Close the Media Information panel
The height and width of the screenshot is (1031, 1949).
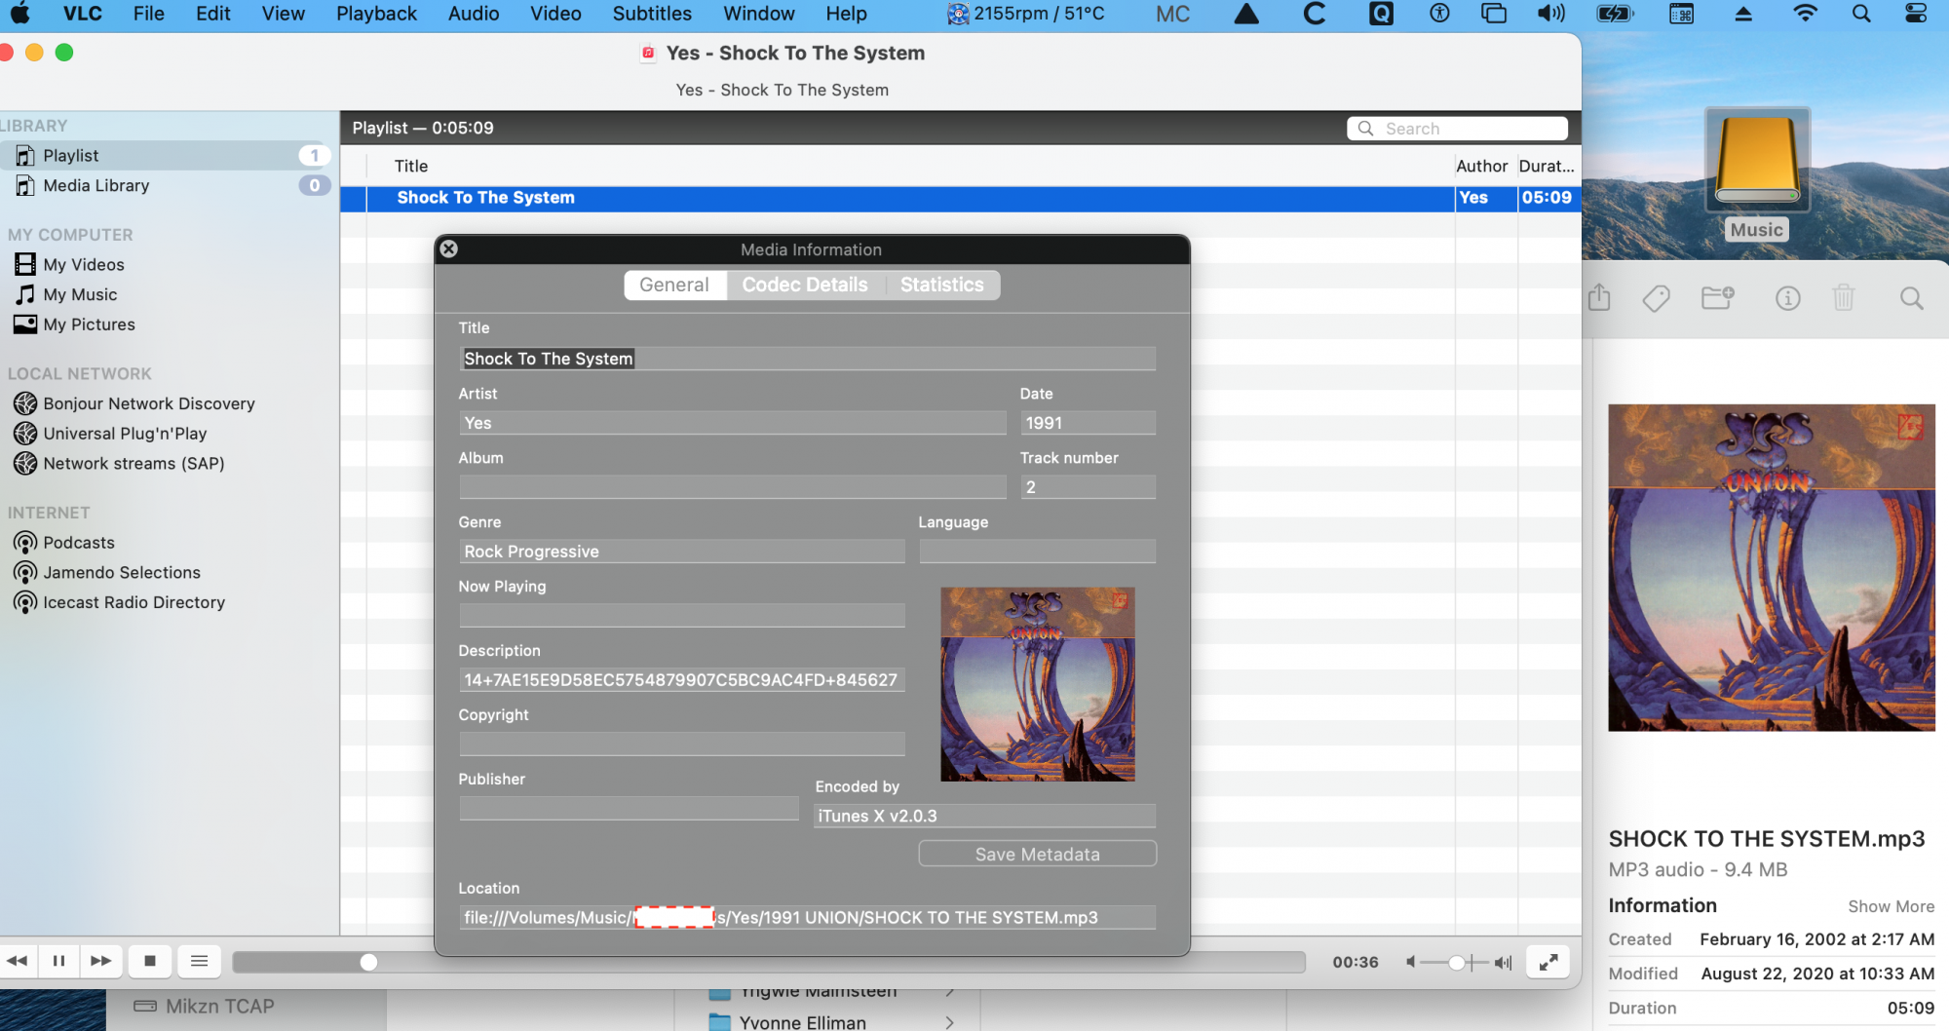click(x=448, y=248)
